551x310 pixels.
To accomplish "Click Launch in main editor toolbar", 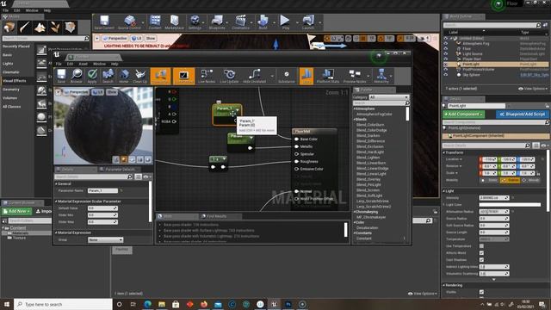I will (x=308, y=22).
